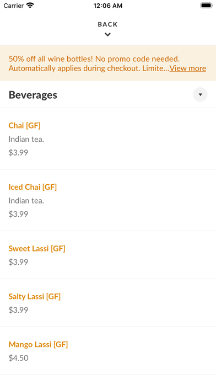The height and width of the screenshot is (384, 216).
Task: Click the 12:06 AM clock in status bar
Action: [x=108, y=6]
